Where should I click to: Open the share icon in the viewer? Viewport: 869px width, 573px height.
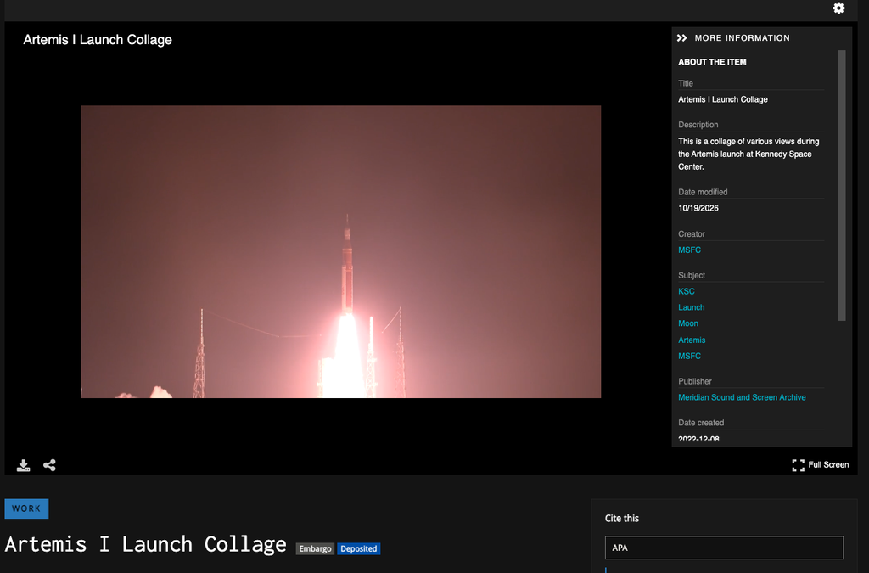pyautogui.click(x=49, y=465)
